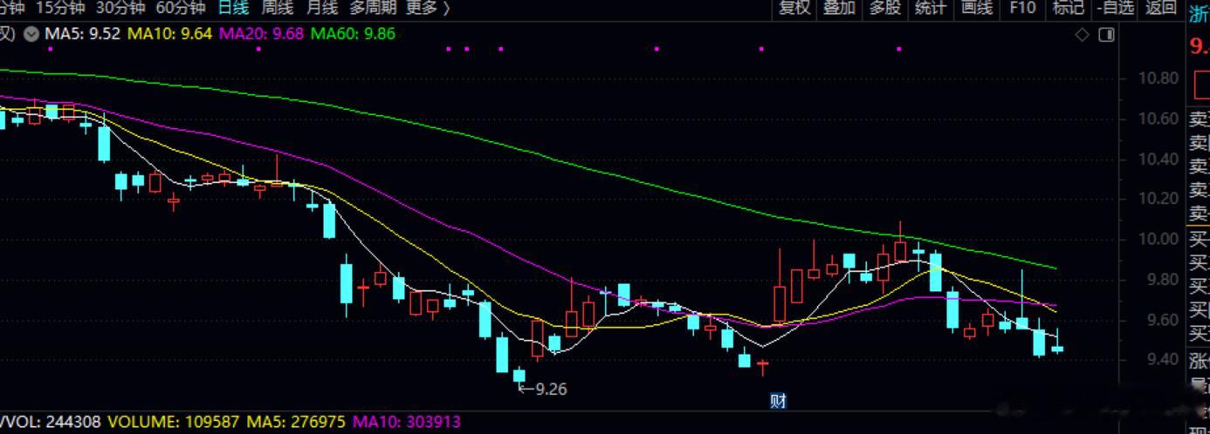Select the 月线 monthly chart tab

tap(322, 8)
